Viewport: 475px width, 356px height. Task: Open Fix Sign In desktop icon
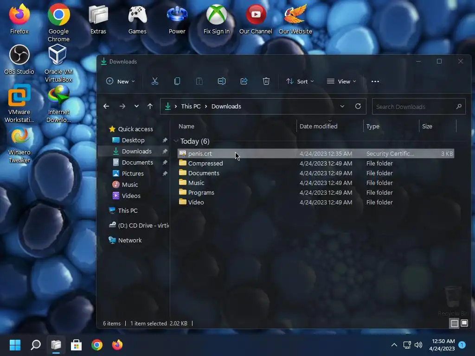click(x=216, y=19)
